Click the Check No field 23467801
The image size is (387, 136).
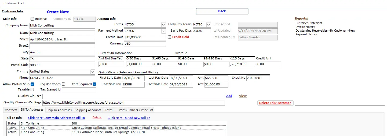tap(258, 78)
